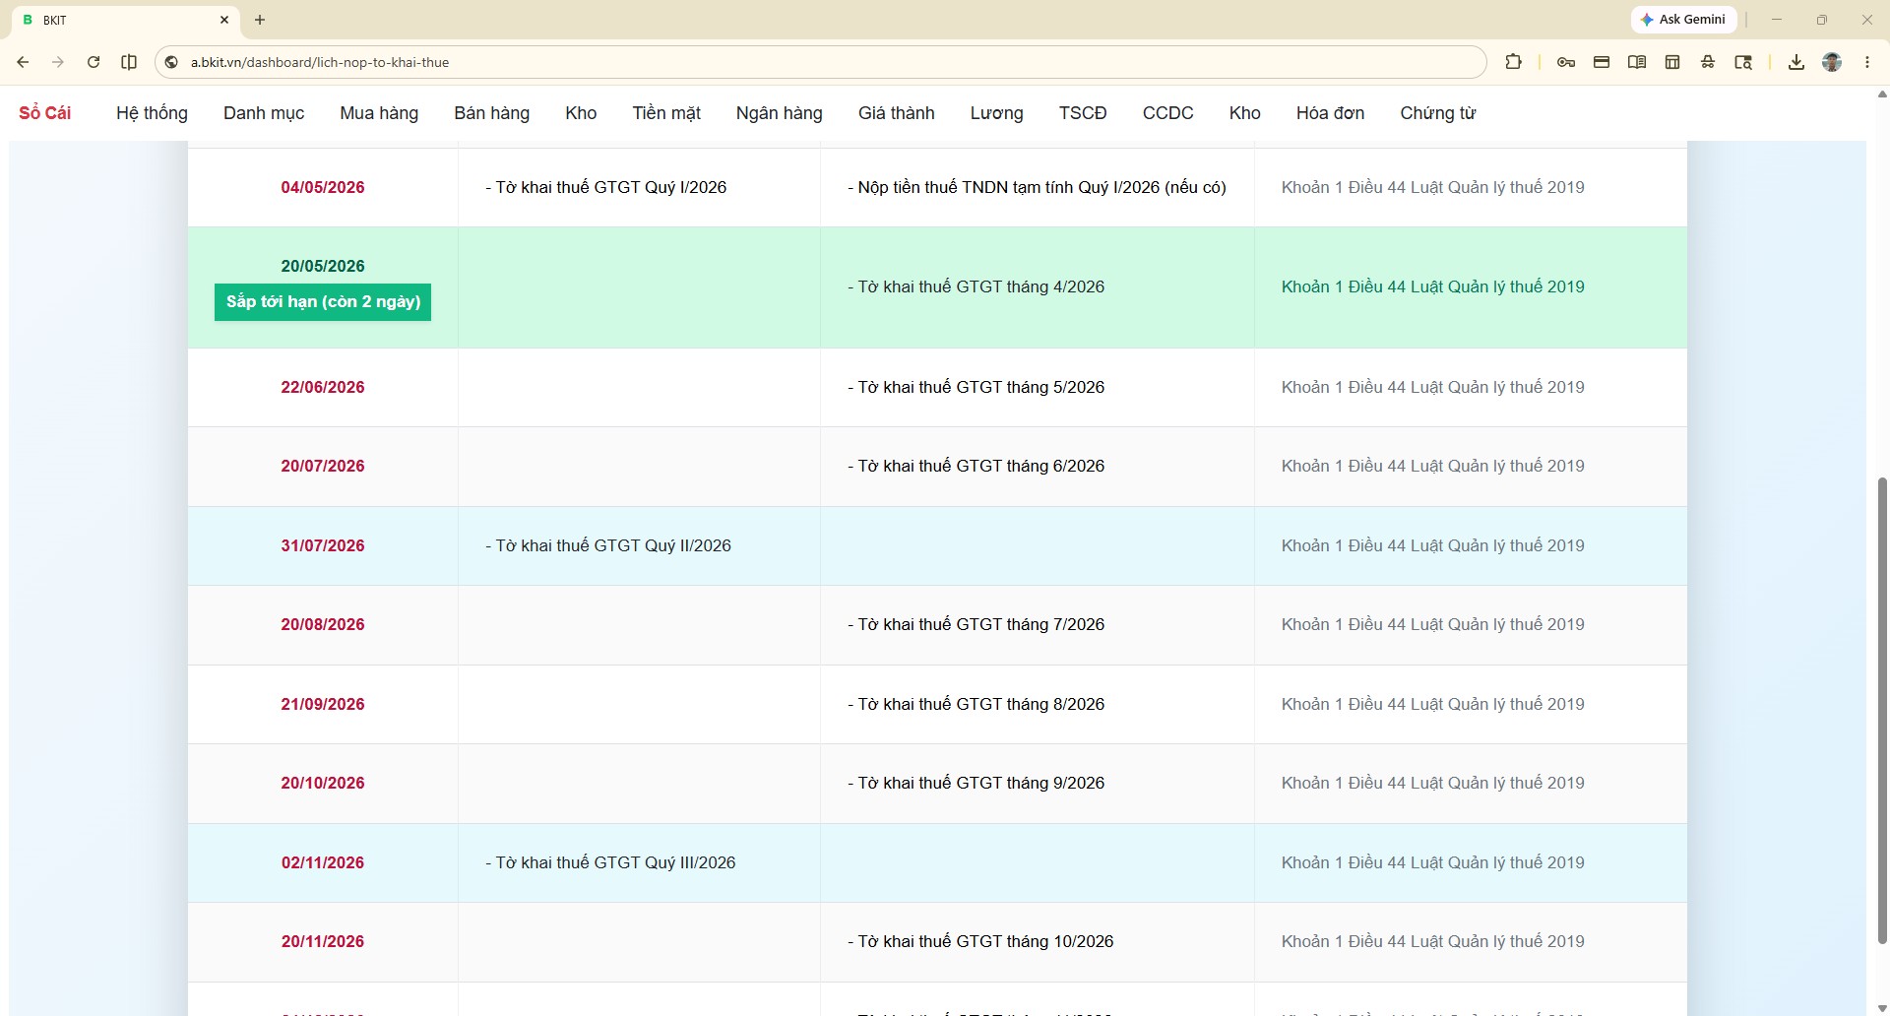The width and height of the screenshot is (1890, 1016).
Task: Open the password manager key icon
Action: 1566,62
